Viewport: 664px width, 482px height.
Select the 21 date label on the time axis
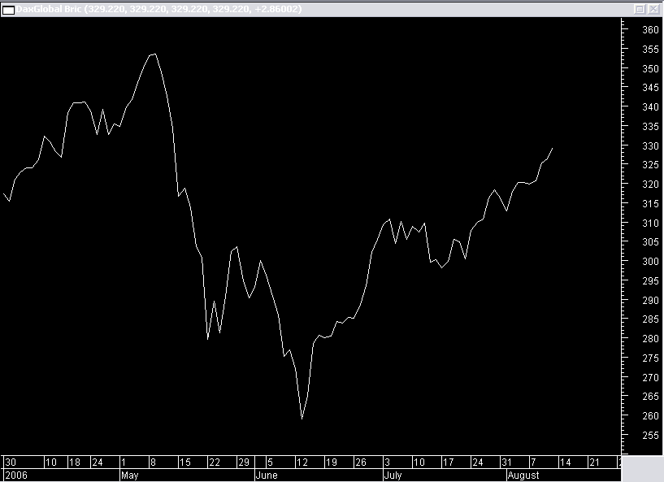[594, 462]
